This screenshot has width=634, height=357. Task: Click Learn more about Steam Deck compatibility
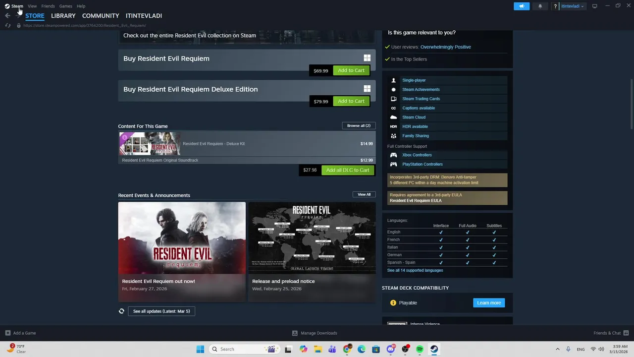(489, 303)
